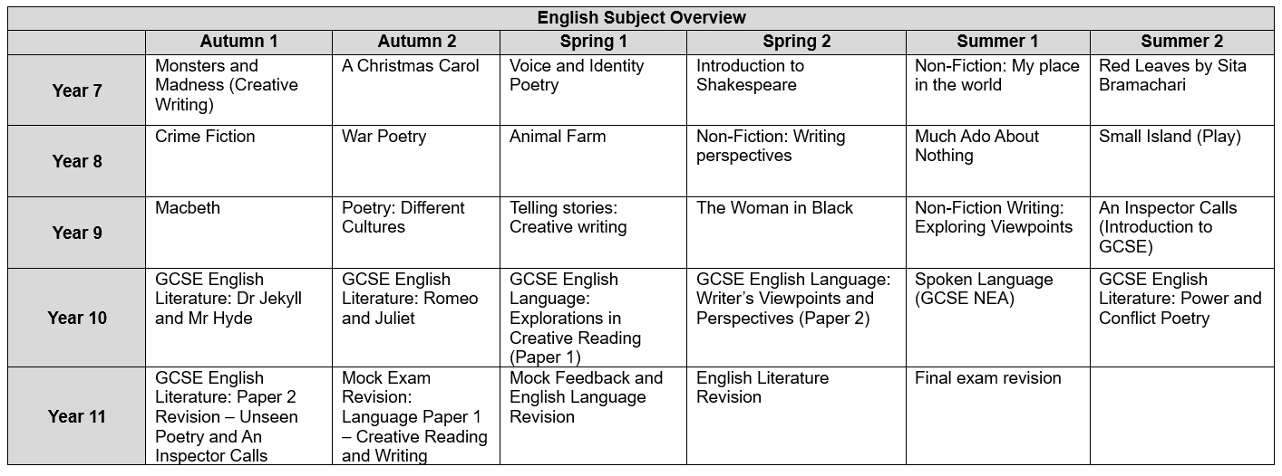
Task: Click the Dr Jekyll and Mr Hyde cell
Action: 239,318
